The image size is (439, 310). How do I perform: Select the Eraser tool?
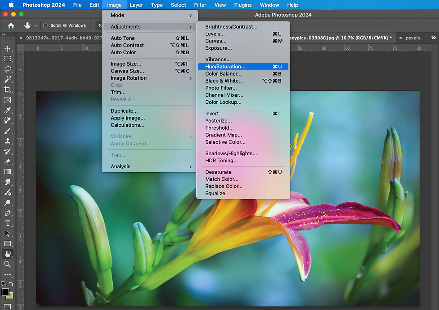click(8, 161)
